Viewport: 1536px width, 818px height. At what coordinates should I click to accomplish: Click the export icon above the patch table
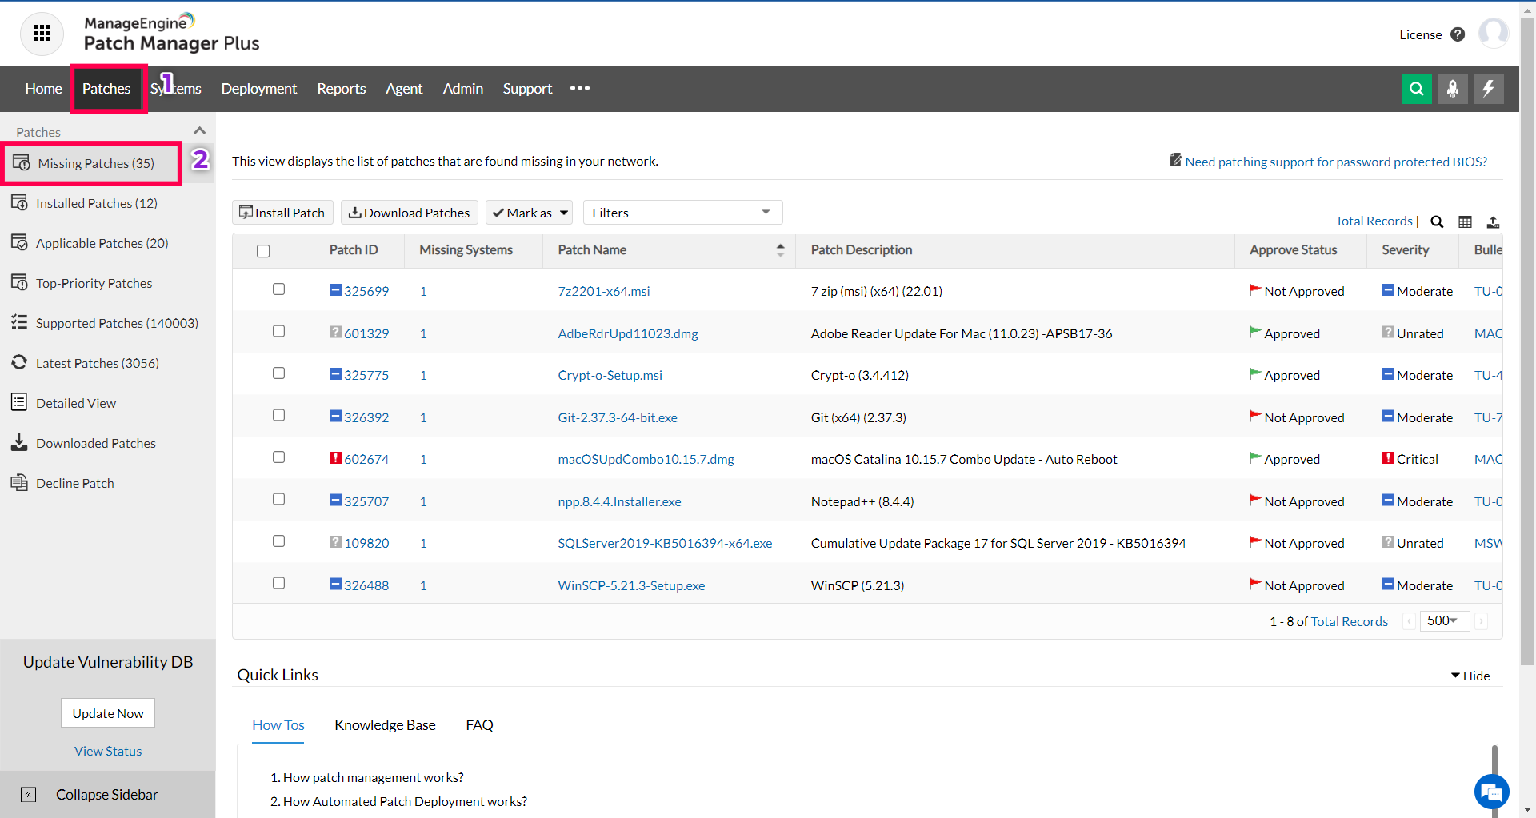(x=1494, y=221)
